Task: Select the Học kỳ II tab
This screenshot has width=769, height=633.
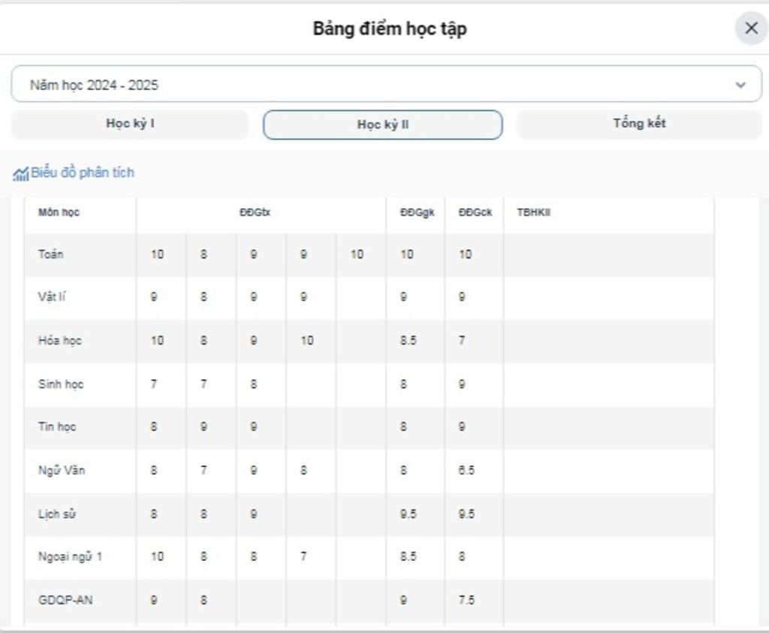Action: click(x=382, y=125)
